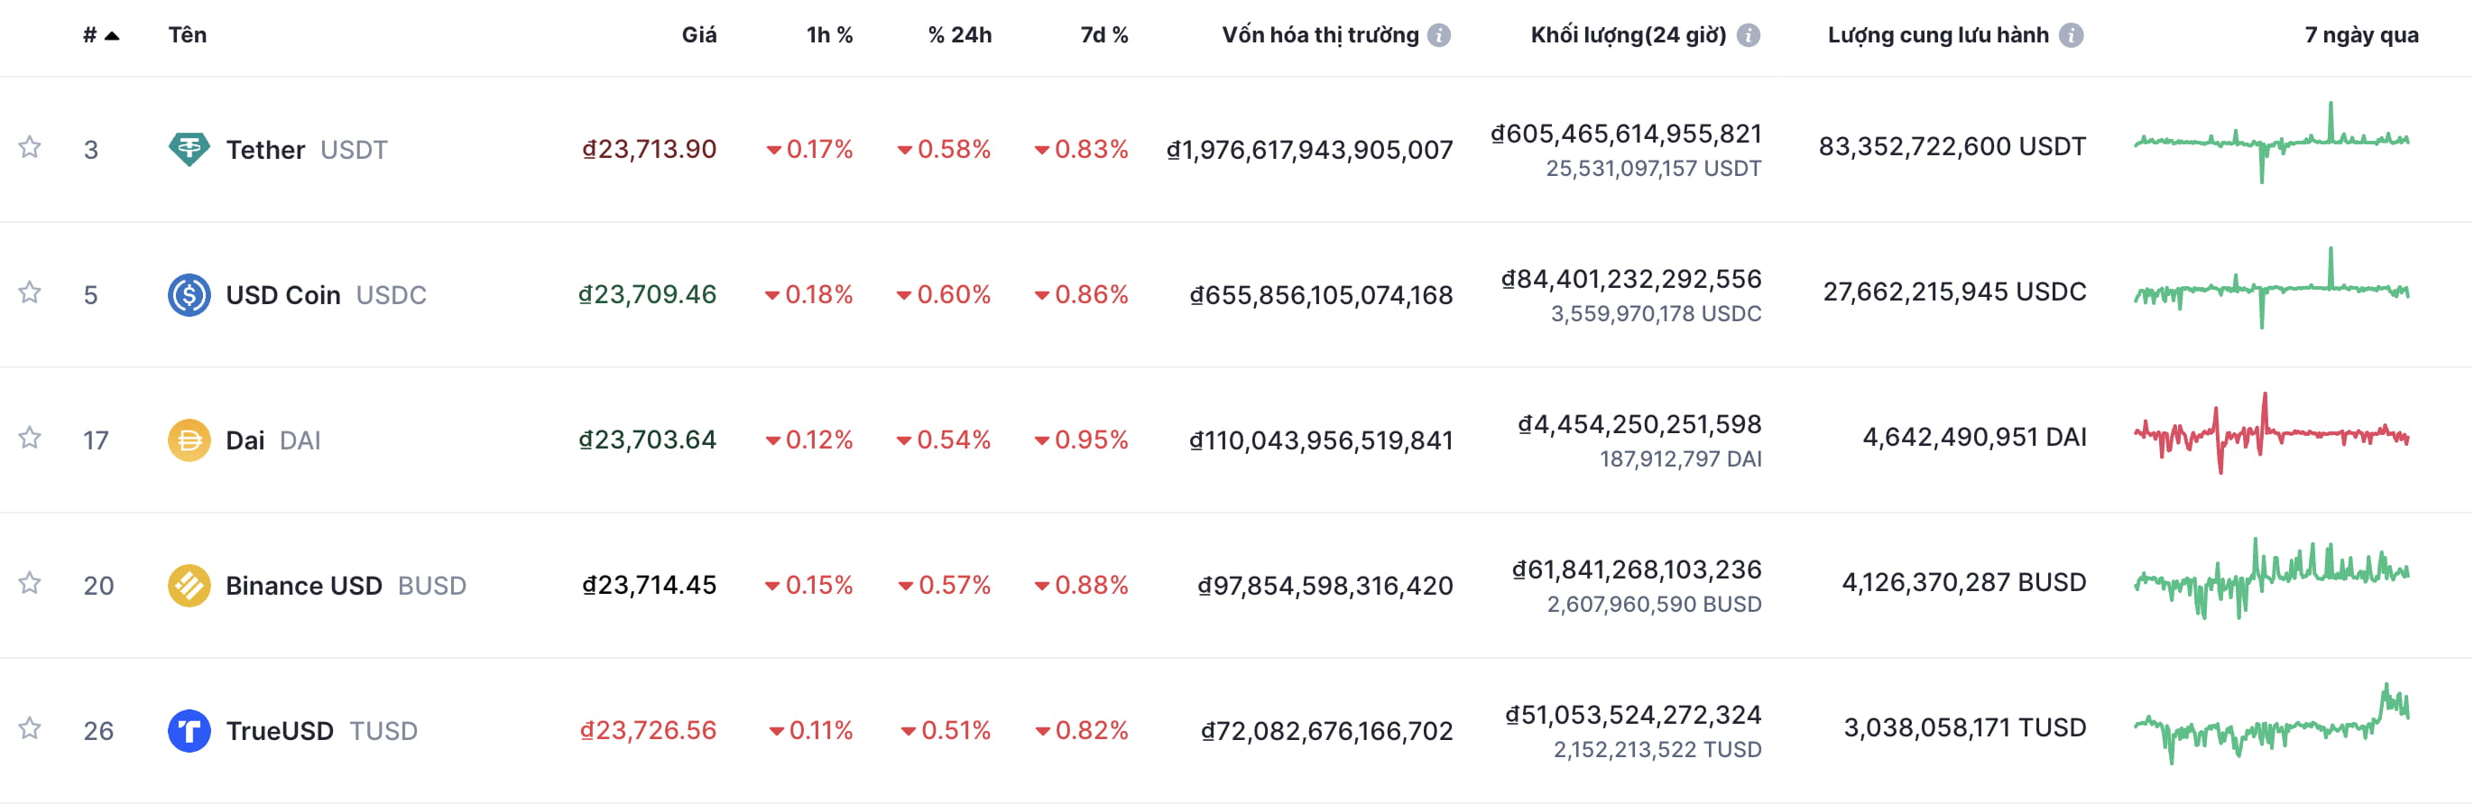
Task: Toggle the watchlist star for Dai
Action: (30, 438)
